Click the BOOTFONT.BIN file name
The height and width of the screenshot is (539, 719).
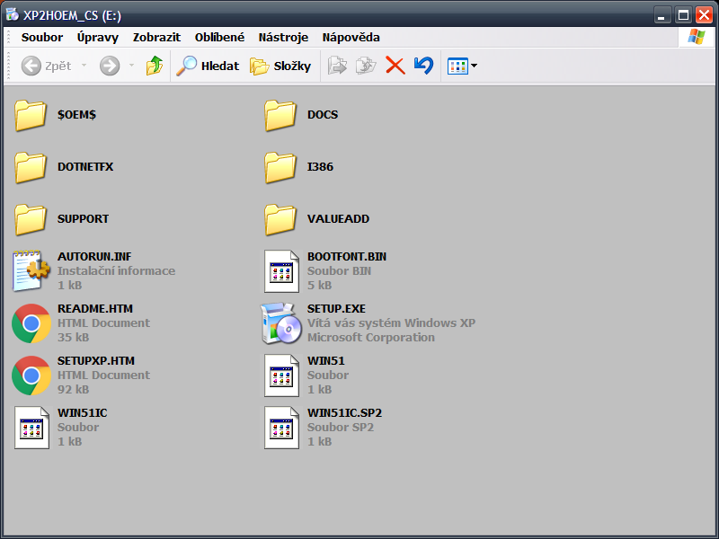[x=347, y=257]
